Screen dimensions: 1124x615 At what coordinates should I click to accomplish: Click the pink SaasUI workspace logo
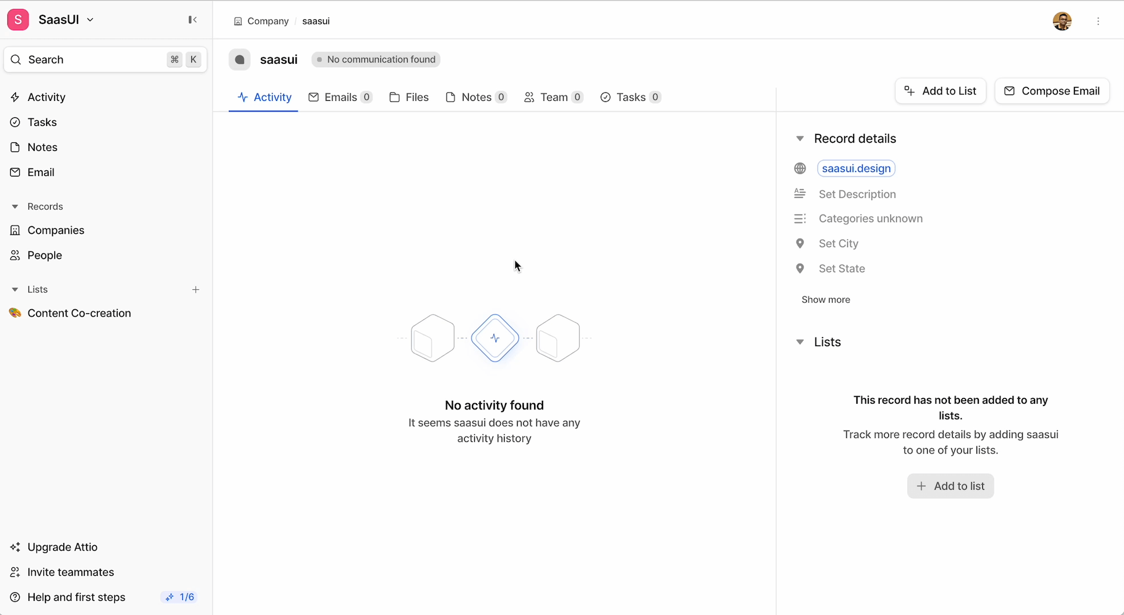coord(18,20)
